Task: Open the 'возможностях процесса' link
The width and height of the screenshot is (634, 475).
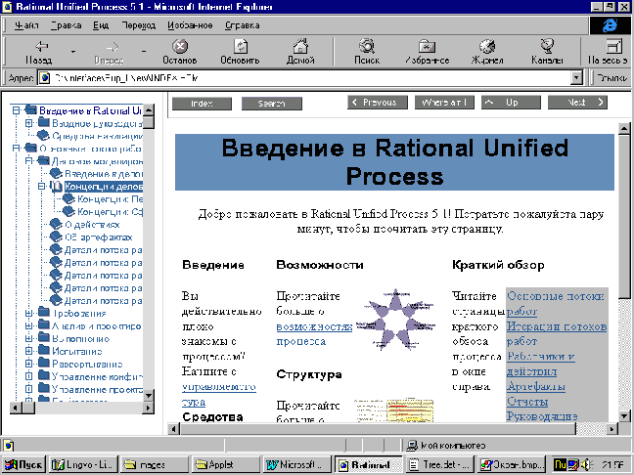Action: pyautogui.click(x=314, y=334)
